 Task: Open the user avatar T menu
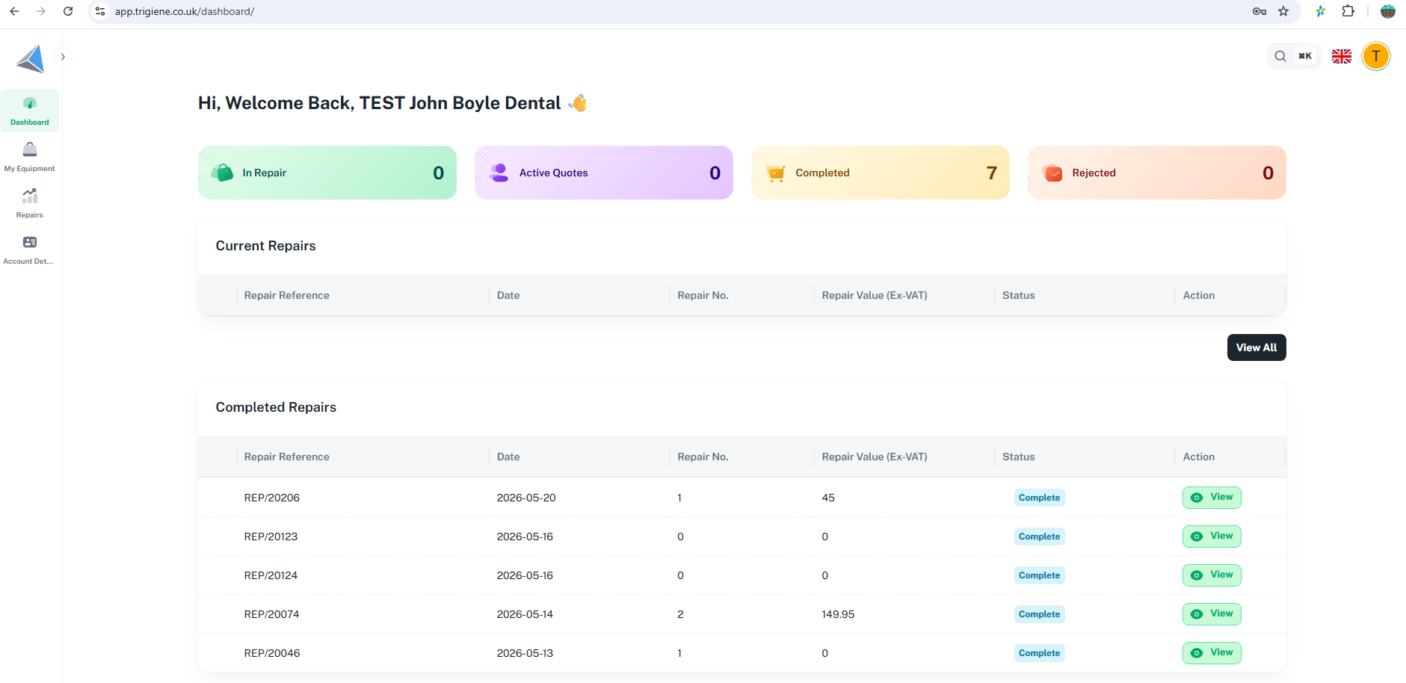[1376, 56]
